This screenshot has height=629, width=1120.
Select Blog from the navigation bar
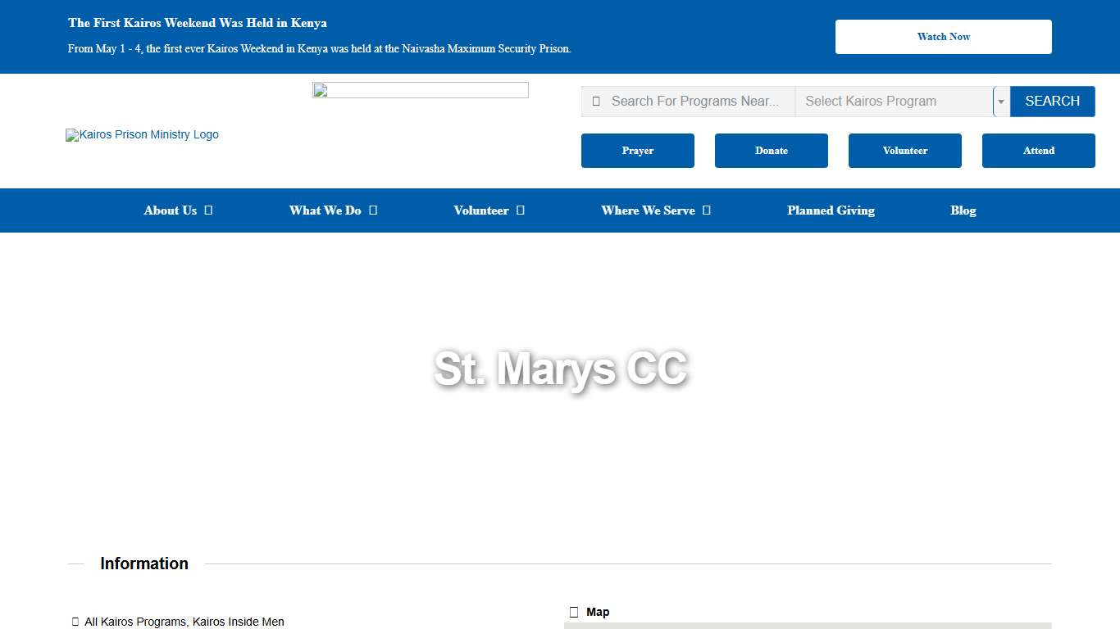pos(963,210)
